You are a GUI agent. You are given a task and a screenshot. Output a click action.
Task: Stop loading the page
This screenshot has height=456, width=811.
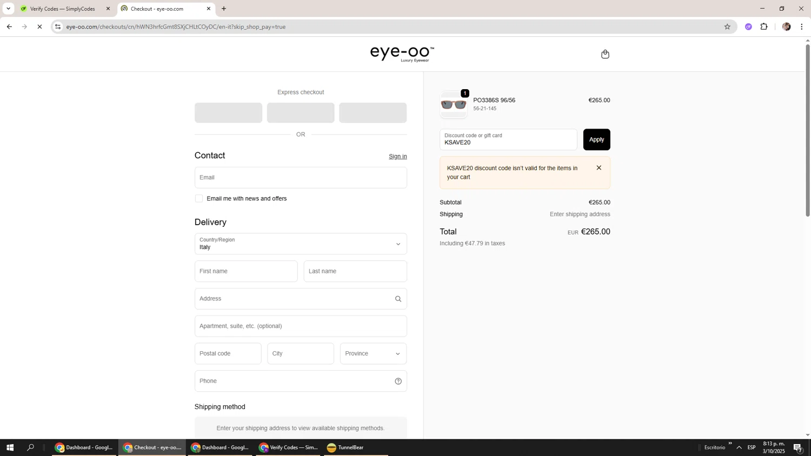tap(39, 26)
